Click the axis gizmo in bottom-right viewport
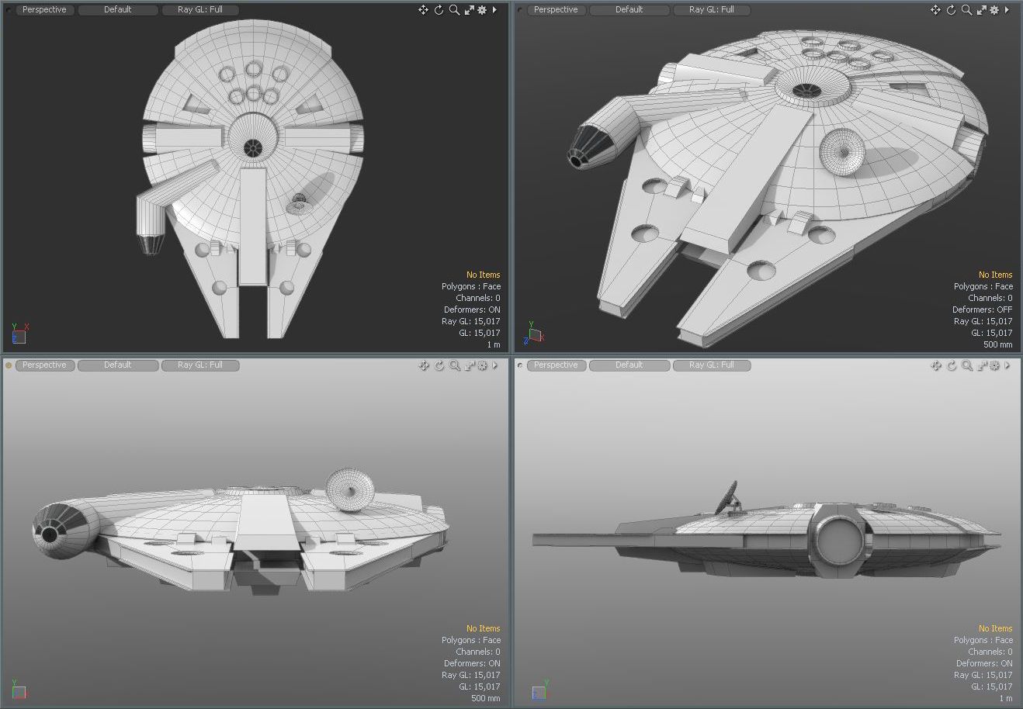The width and height of the screenshot is (1023, 709). pos(539,690)
